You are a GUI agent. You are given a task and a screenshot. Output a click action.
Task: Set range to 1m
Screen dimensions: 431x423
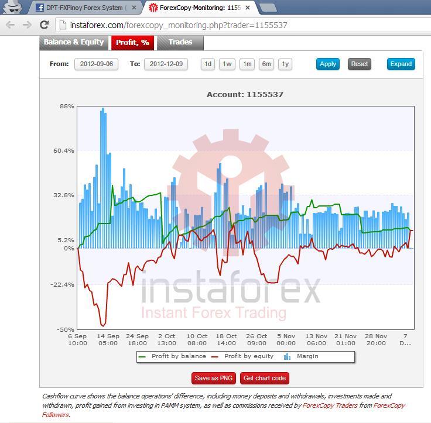click(247, 64)
